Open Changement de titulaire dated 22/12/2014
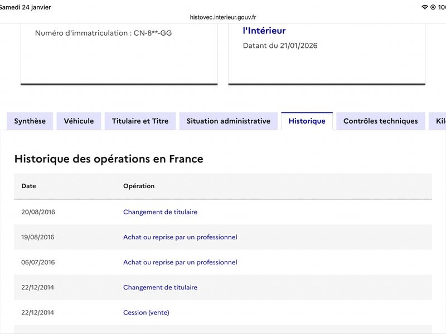This screenshot has height=334, width=446. coord(160,287)
